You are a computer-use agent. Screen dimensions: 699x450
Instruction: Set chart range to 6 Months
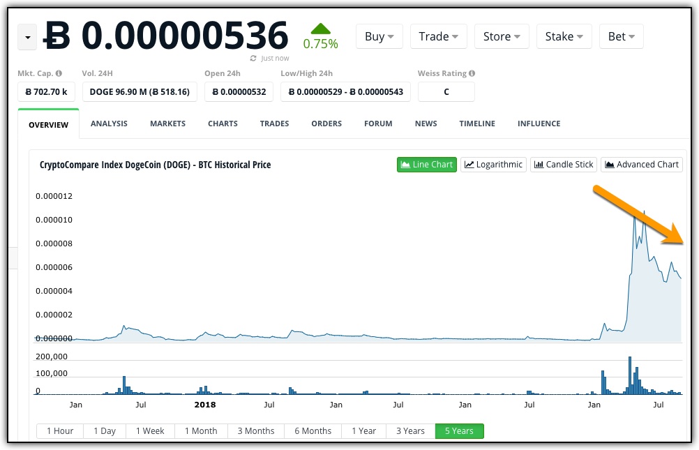[x=313, y=431]
